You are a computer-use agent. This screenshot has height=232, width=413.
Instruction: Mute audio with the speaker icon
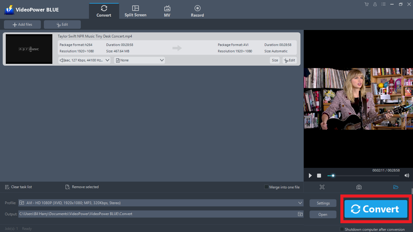point(407,175)
